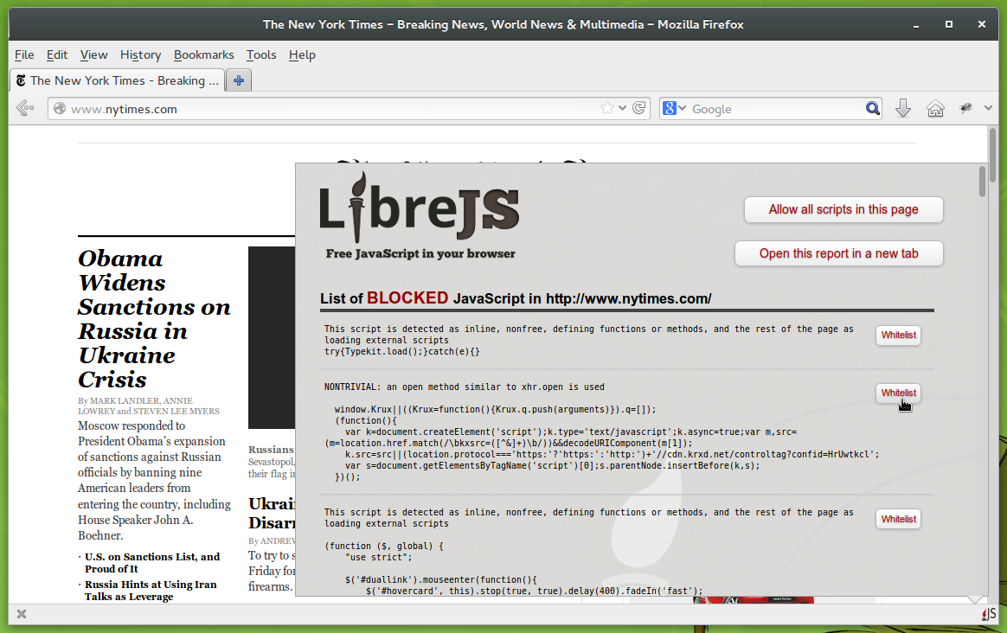Expand the toolbar overflow chevron at far right
Image resolution: width=1007 pixels, height=633 pixels.
(990, 108)
